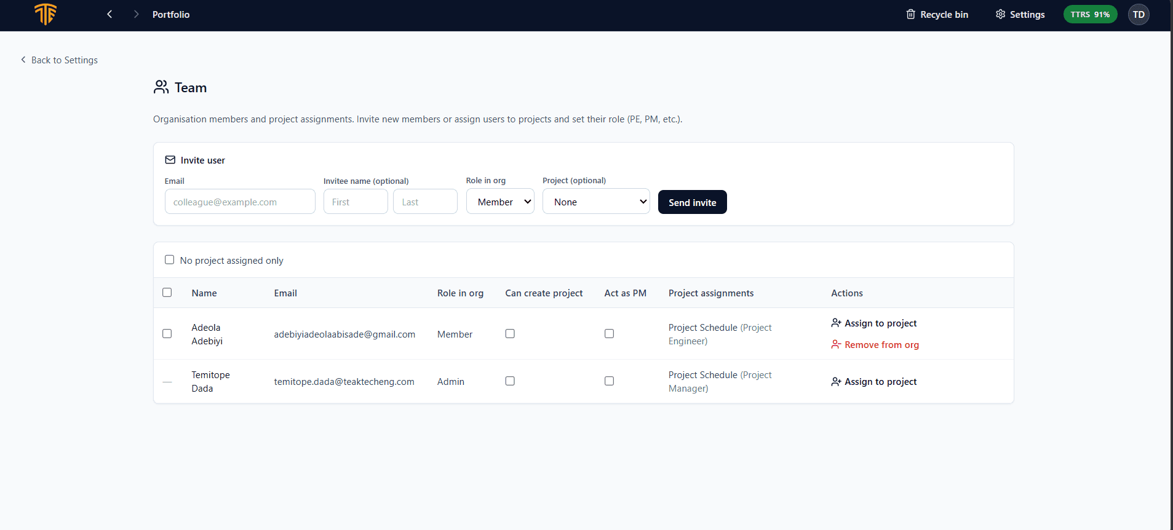The image size is (1173, 530).
Task: Click Remove from org for Adeola
Action: (x=875, y=345)
